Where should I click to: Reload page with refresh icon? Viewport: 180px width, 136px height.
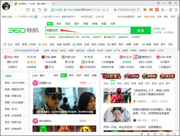(x=28, y=10)
